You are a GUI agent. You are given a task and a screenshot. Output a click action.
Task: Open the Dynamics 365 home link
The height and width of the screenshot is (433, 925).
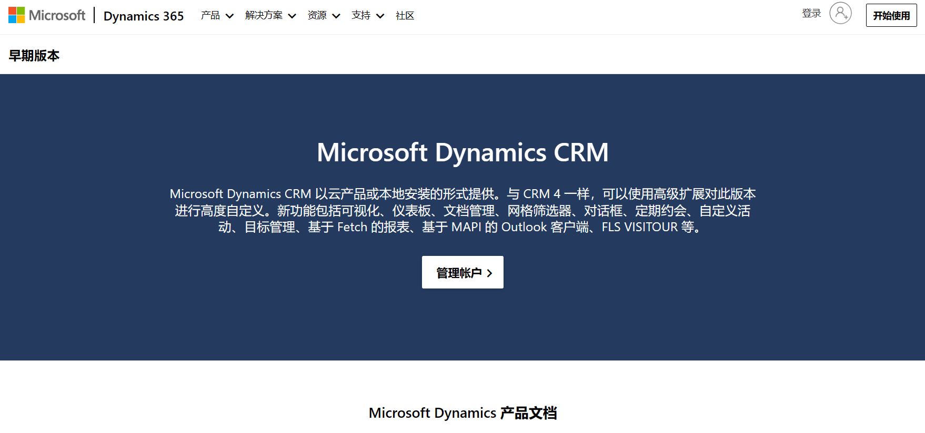pyautogui.click(x=144, y=16)
